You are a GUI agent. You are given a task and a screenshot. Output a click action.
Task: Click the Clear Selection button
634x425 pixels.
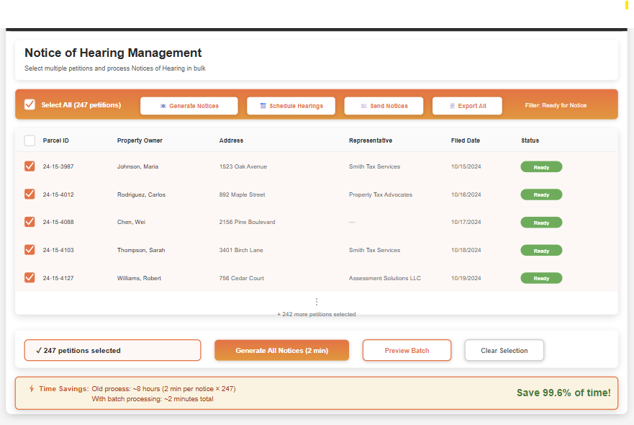pos(504,350)
